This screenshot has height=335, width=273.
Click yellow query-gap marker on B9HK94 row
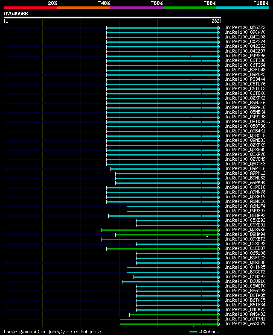click(x=207, y=236)
